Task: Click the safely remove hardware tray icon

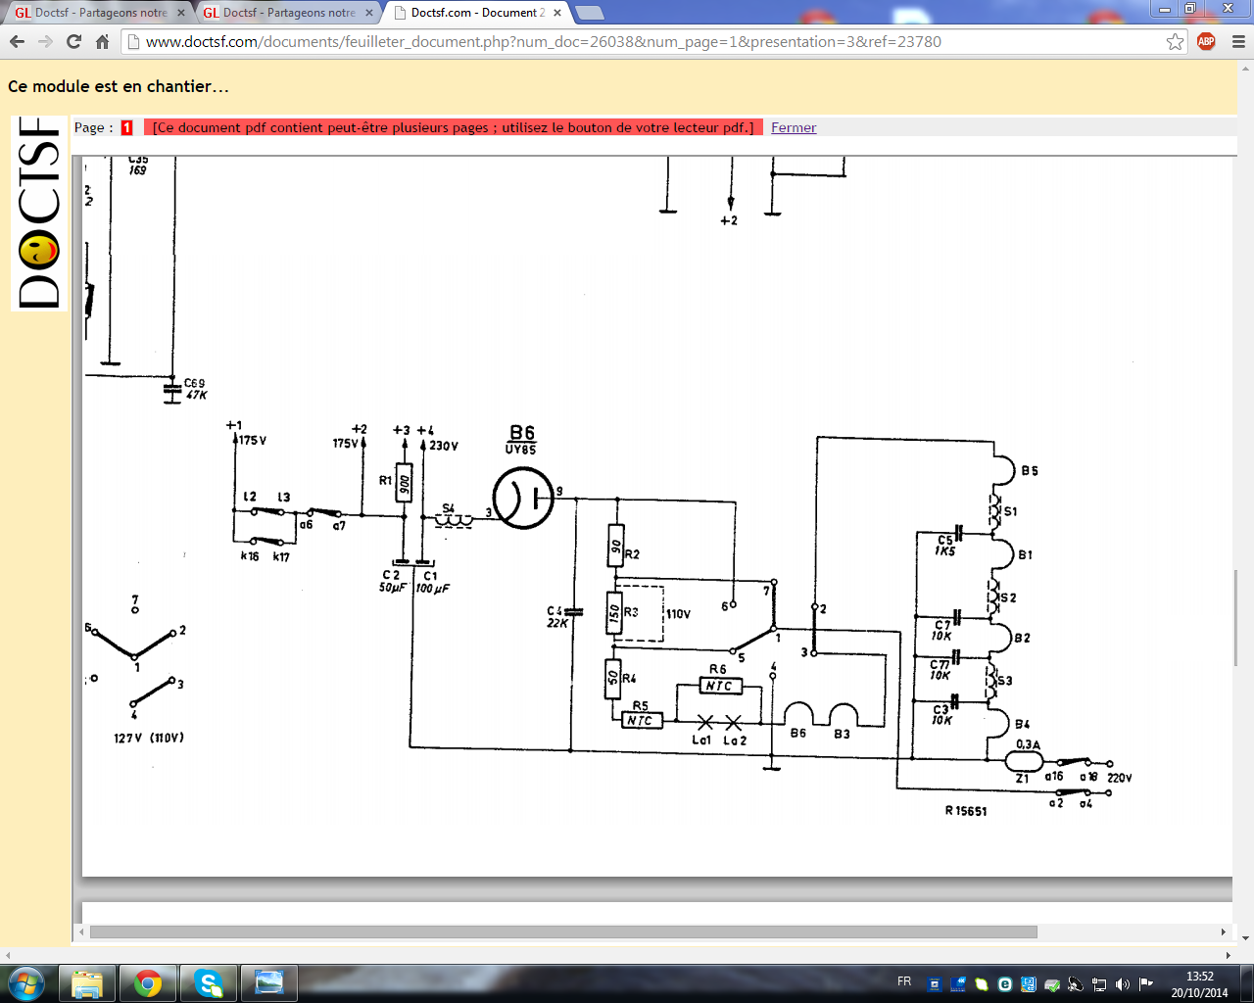Action: click(x=1052, y=984)
